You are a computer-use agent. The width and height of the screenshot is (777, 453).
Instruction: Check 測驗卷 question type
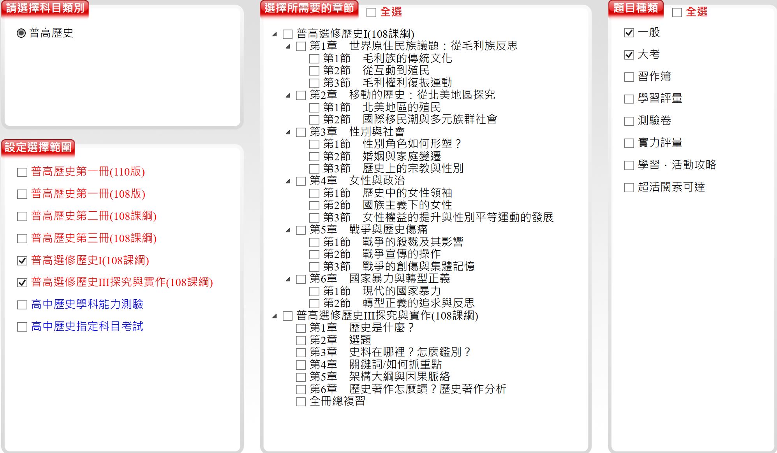coord(629,121)
